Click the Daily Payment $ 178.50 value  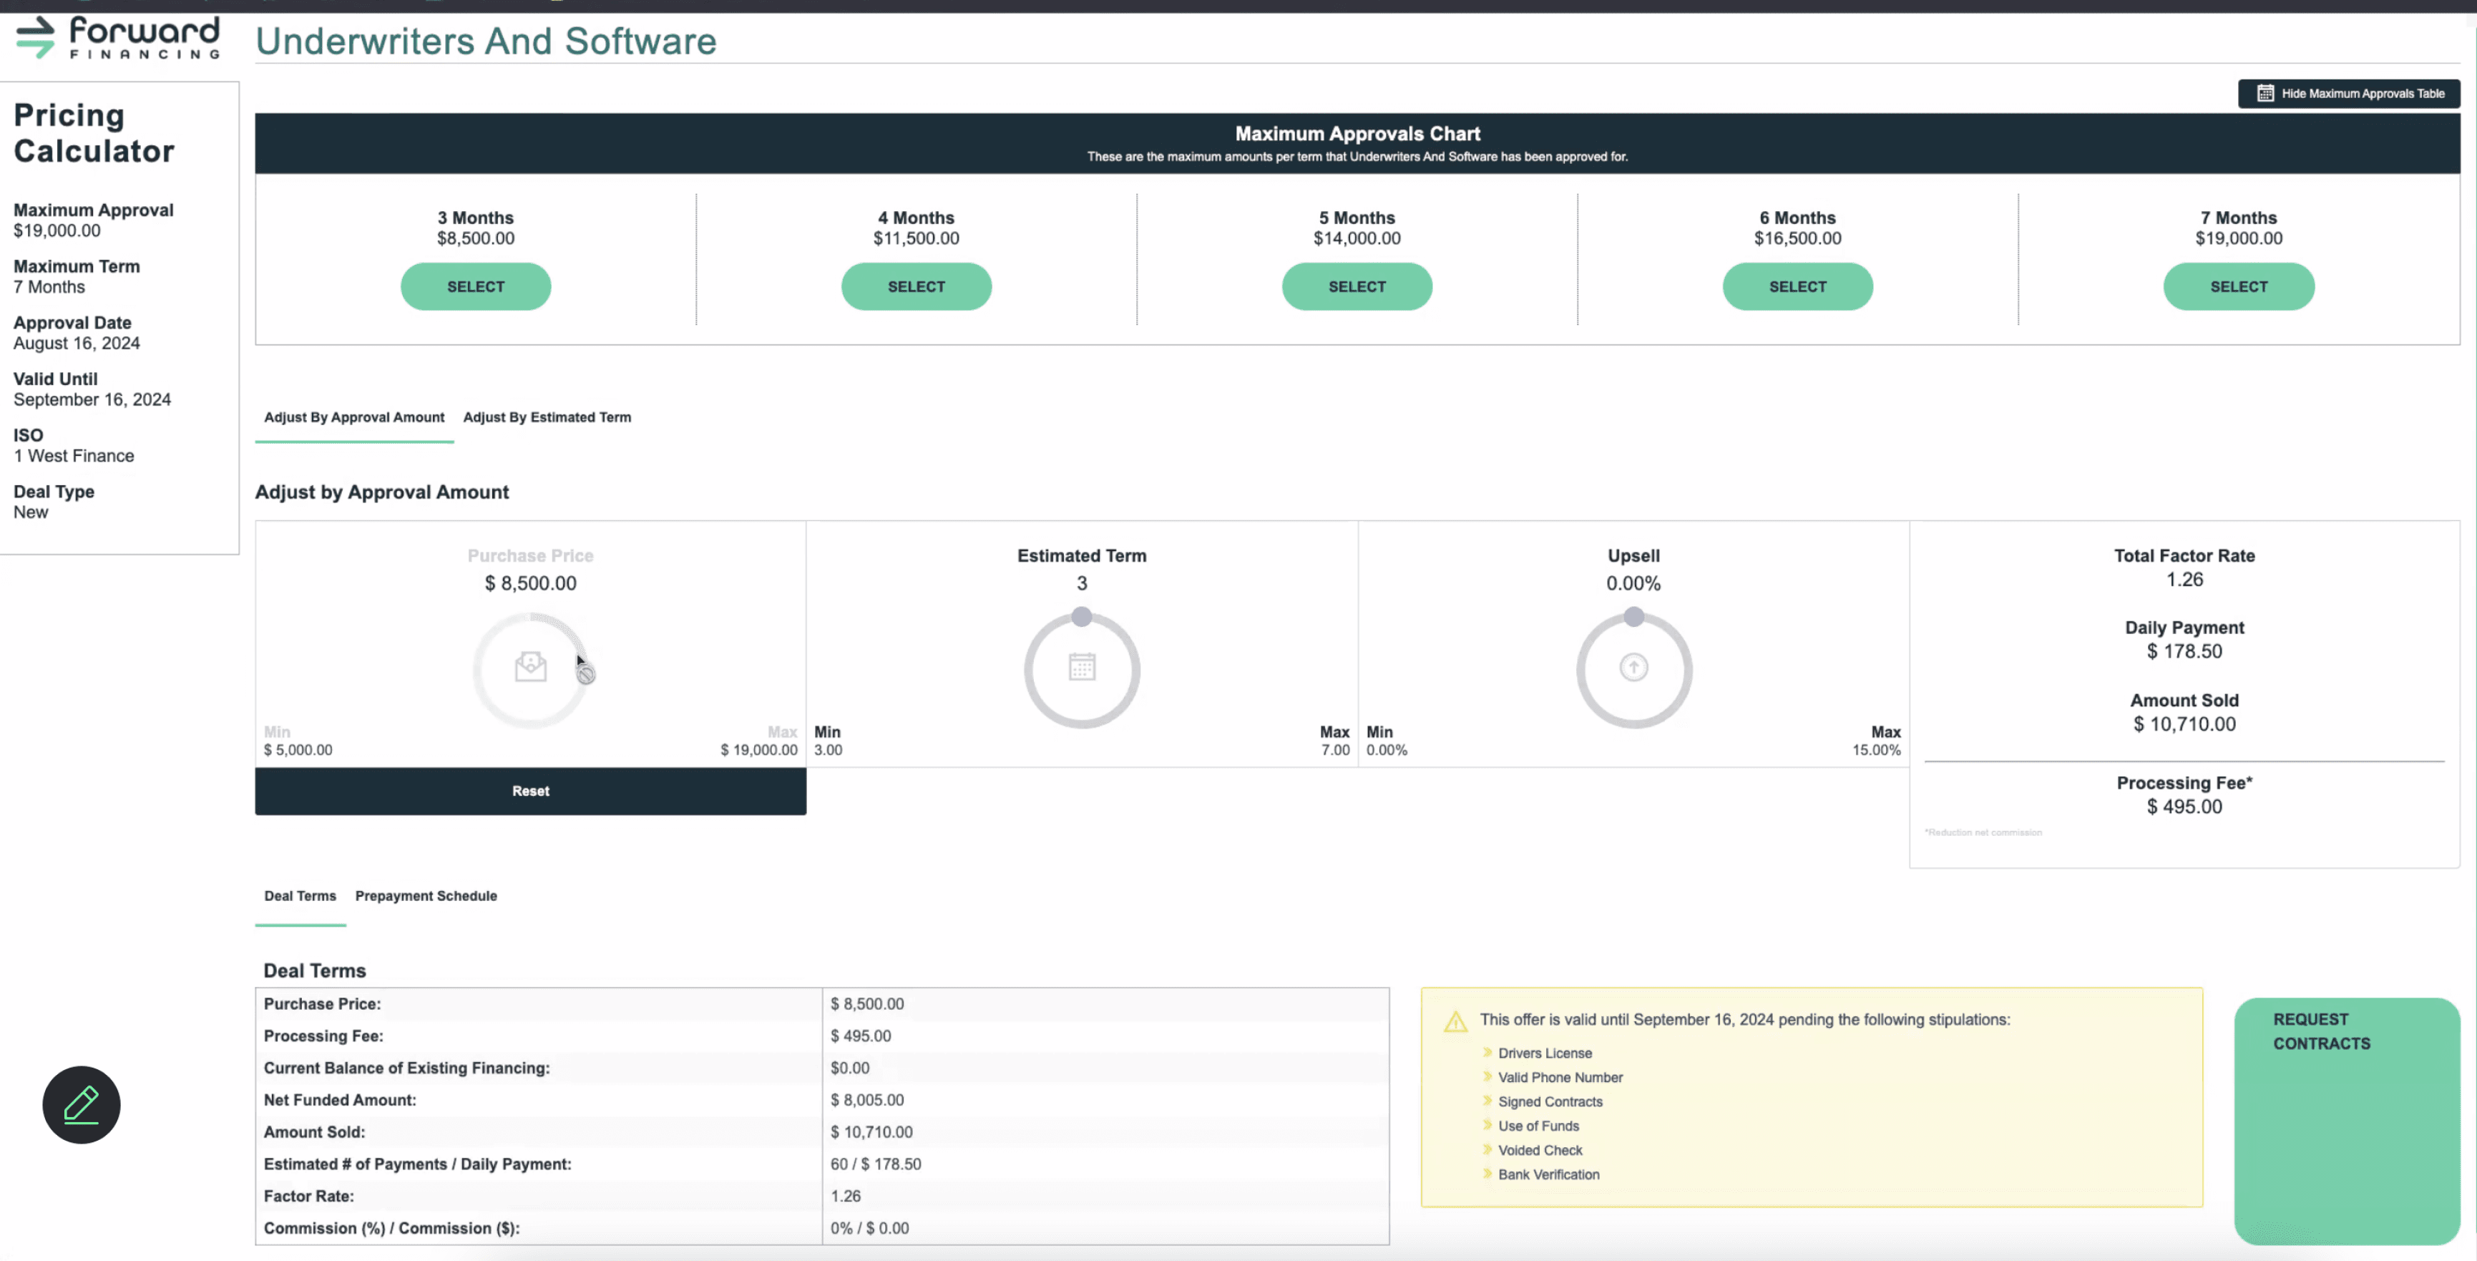2184,652
